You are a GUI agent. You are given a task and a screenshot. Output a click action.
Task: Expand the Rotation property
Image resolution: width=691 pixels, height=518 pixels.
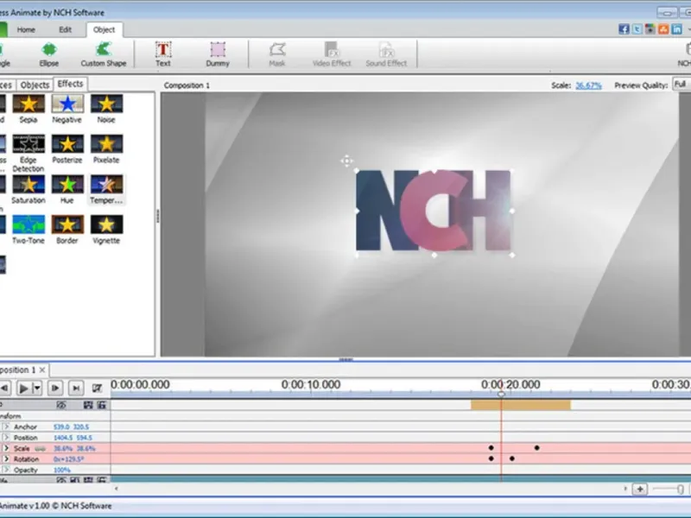coord(6,458)
